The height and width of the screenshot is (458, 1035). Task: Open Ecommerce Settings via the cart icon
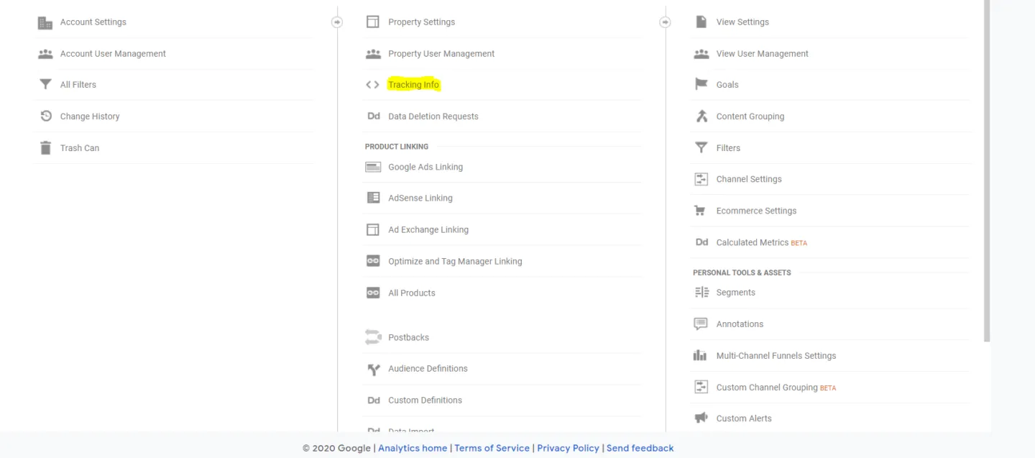tap(701, 210)
